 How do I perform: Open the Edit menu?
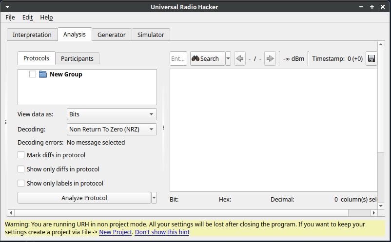click(x=27, y=18)
